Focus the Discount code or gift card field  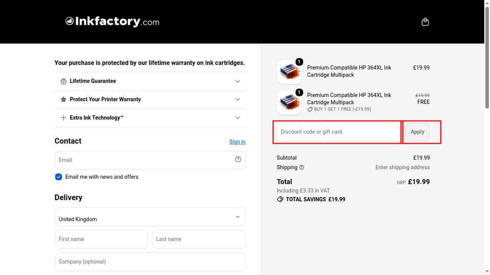coord(338,132)
